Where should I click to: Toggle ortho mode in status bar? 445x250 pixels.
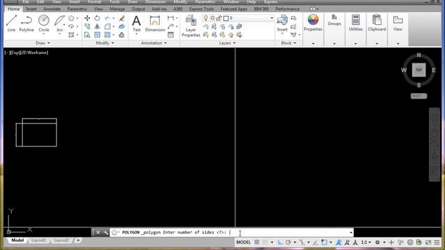click(280, 242)
